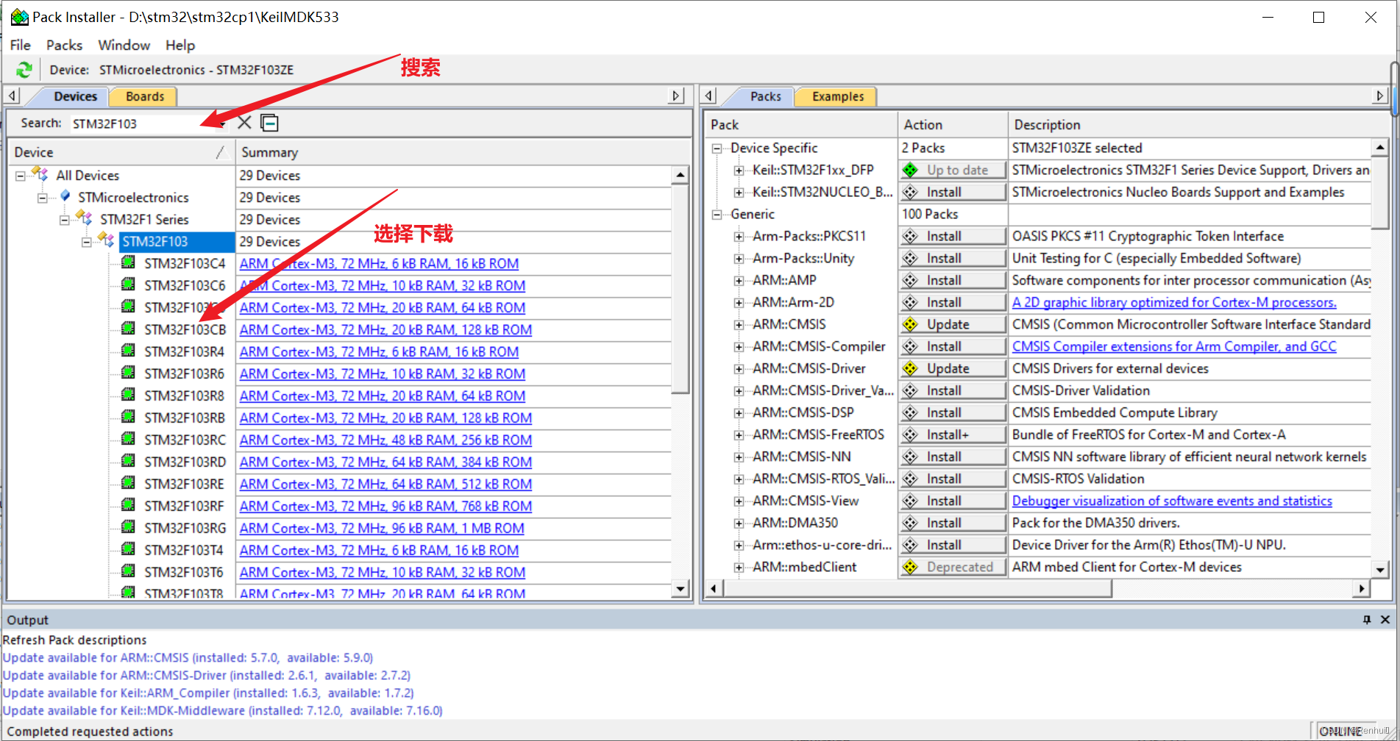Update the ARM::CMSIS pack
This screenshot has width=1400, height=741.
click(953, 324)
